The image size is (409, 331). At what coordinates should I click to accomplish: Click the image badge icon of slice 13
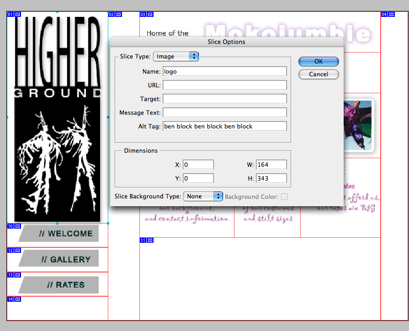(x=17, y=275)
